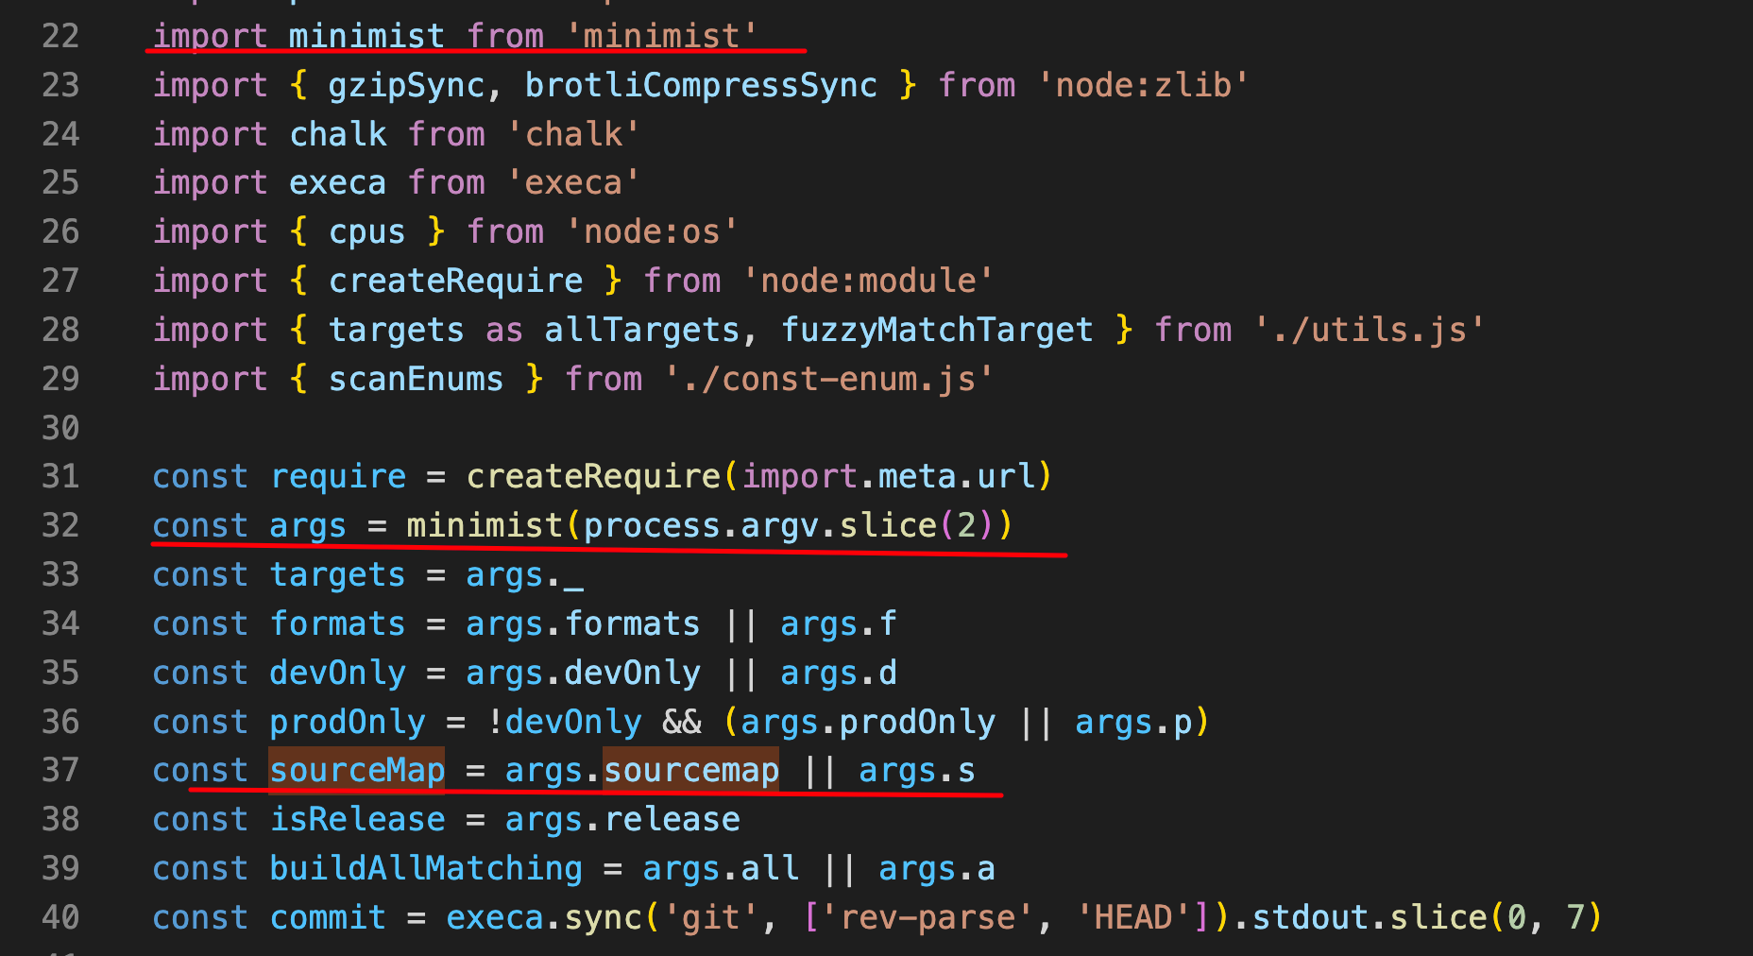Screen dimensions: 1753x956
Task: Click the highlighted sourceMap variable name
Action: tap(357, 771)
